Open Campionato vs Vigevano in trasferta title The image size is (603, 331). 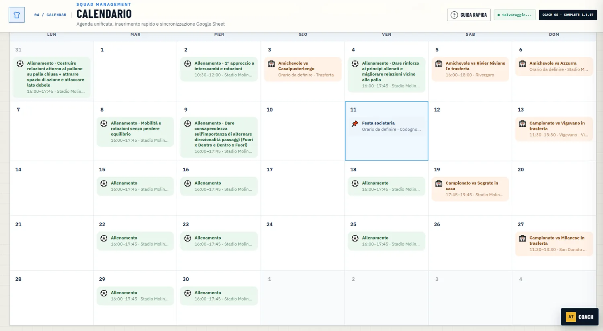pyautogui.click(x=557, y=126)
